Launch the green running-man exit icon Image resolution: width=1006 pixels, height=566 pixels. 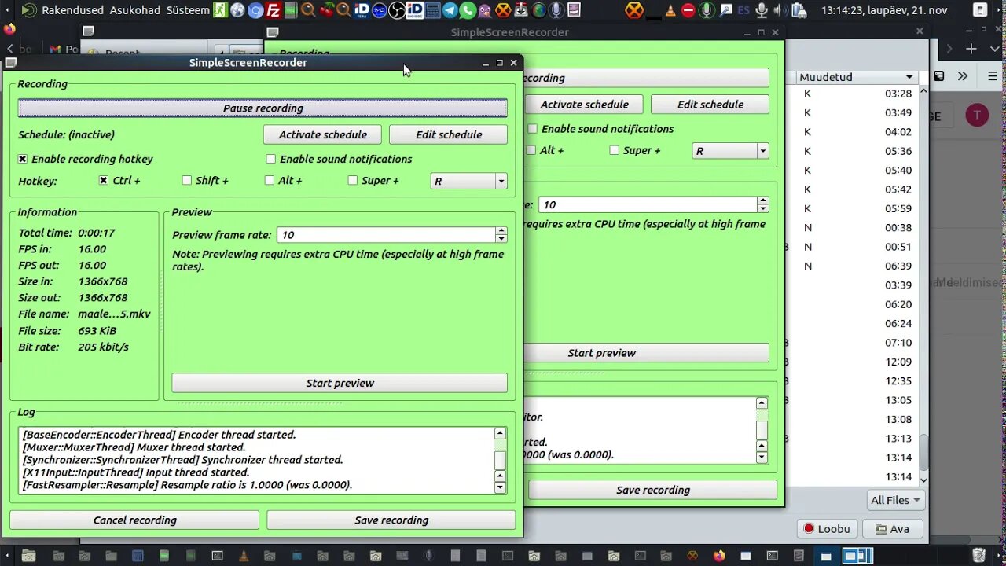click(x=220, y=10)
